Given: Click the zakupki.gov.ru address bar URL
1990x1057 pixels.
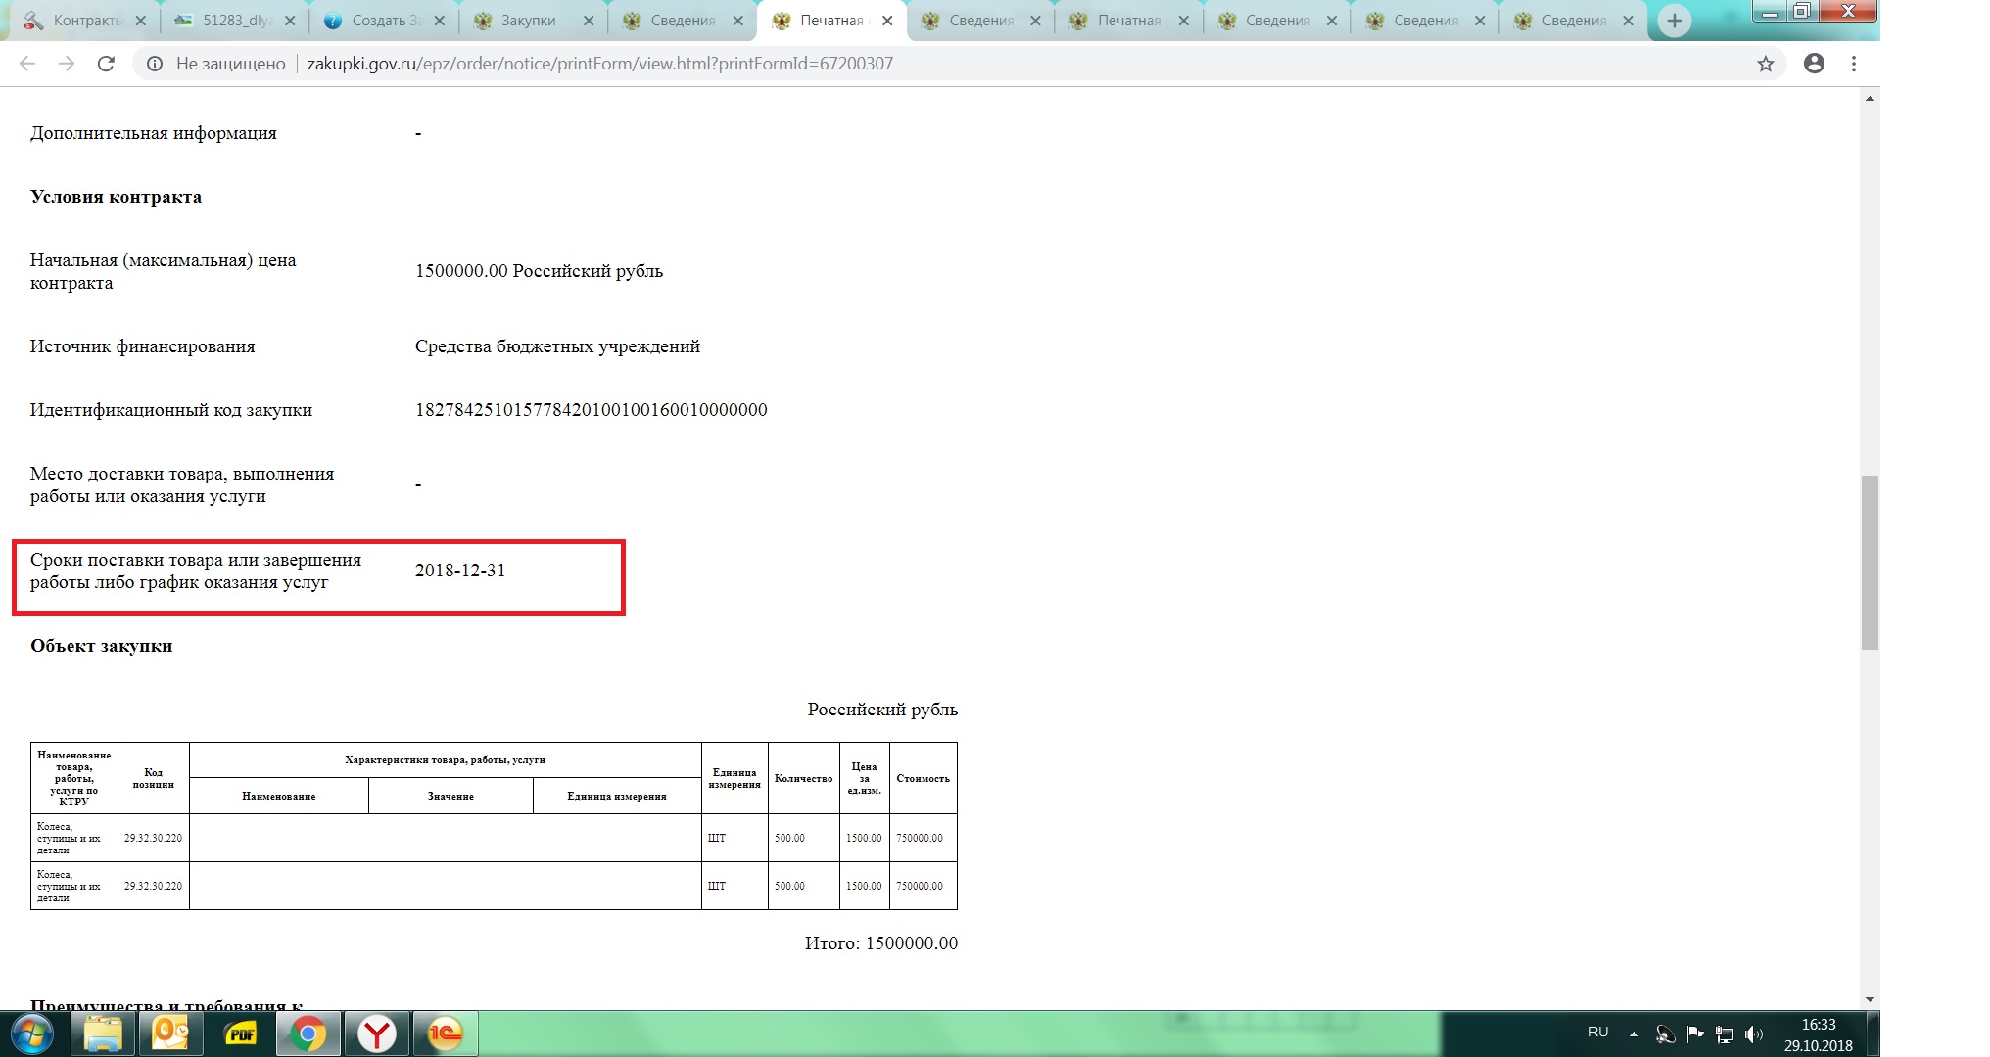Looking at the screenshot, I should pos(599,64).
